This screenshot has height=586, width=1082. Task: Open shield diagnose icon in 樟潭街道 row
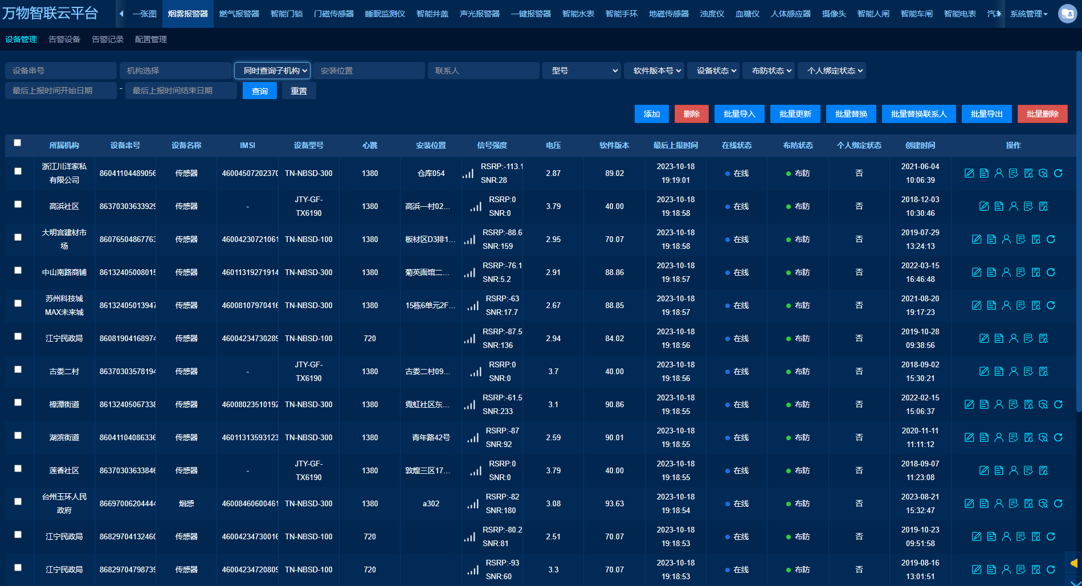(x=1043, y=404)
